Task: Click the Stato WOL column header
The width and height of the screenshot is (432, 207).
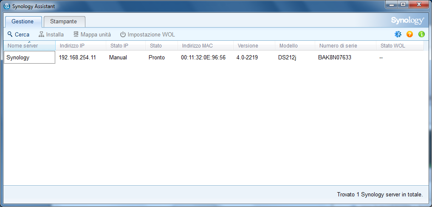Action: (x=398, y=46)
